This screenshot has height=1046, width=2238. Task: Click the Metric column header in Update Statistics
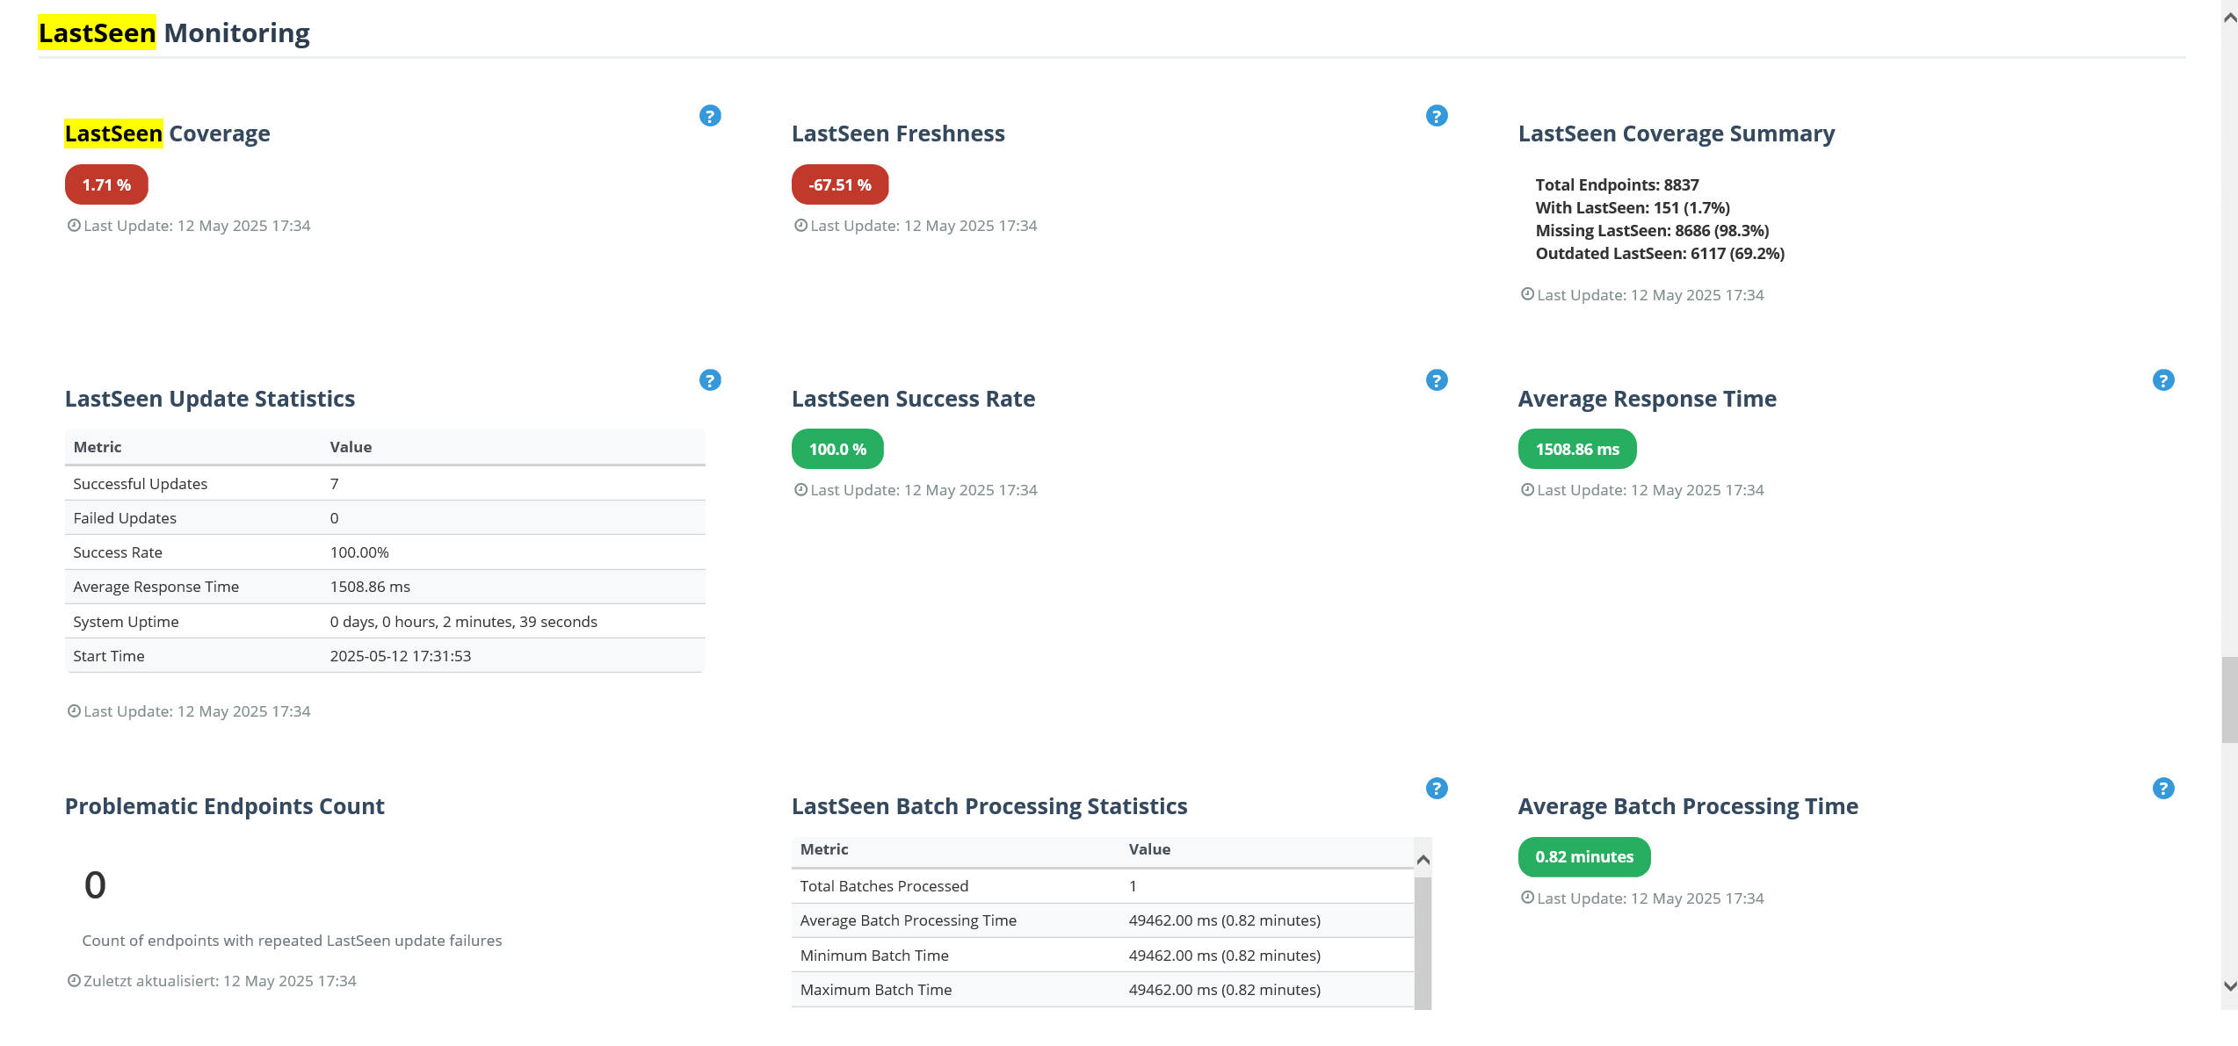click(97, 447)
